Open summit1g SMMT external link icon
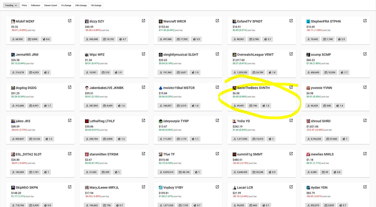 click(x=291, y=154)
